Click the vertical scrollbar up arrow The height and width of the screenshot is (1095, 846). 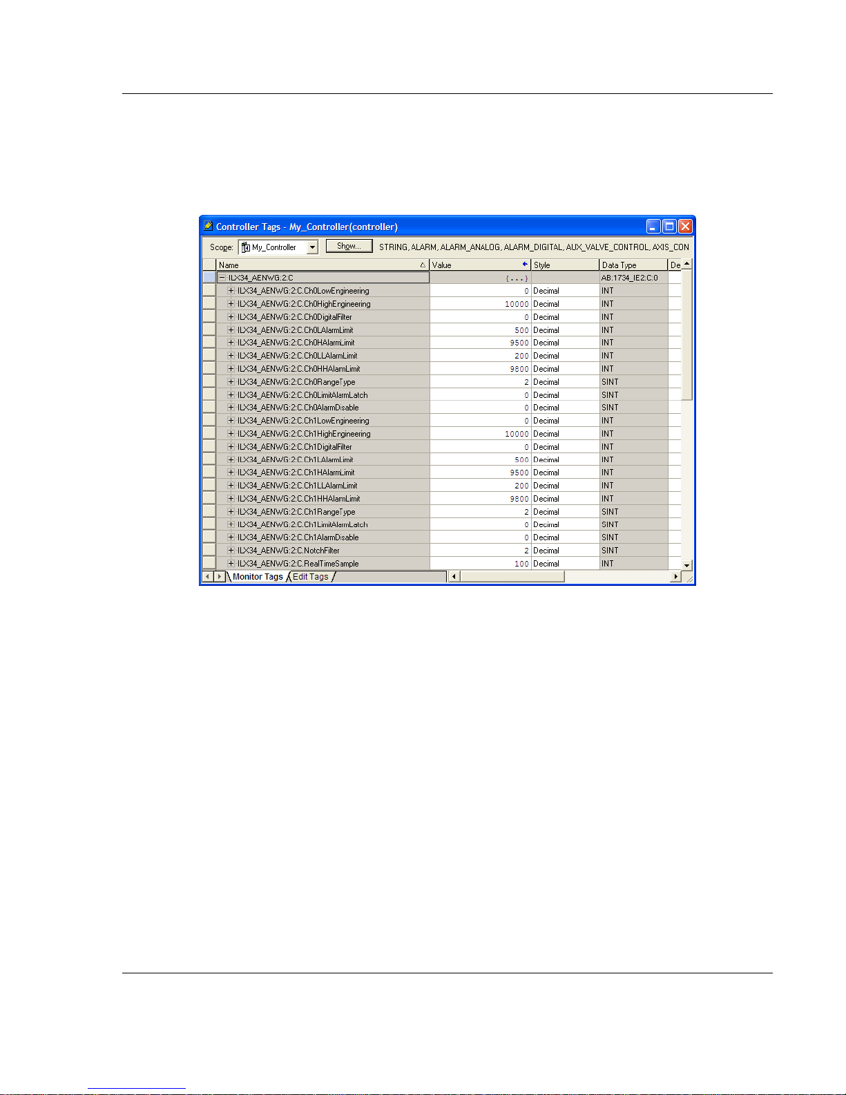[686, 264]
